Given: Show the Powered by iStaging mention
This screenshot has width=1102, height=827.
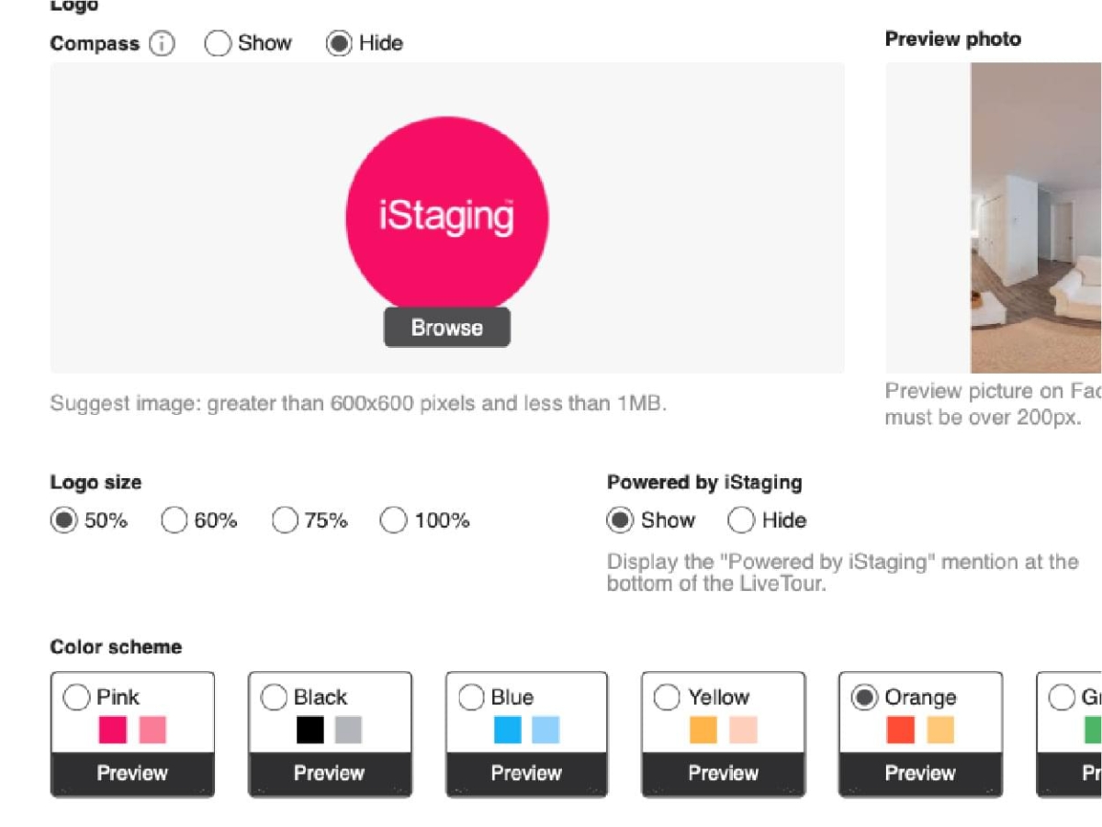Looking at the screenshot, I should pyautogui.click(x=621, y=520).
